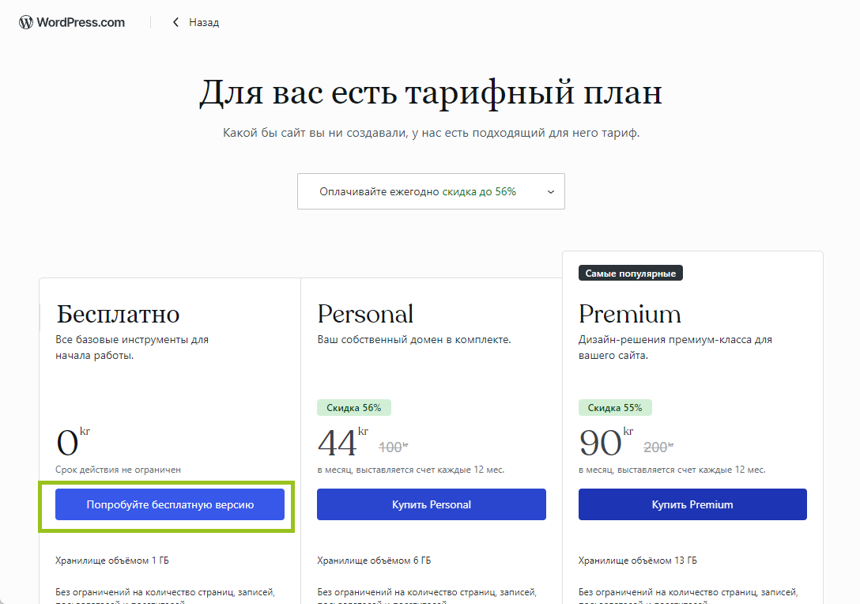The width and height of the screenshot is (860, 604).
Task: Click Хранилище объёмом 1 ГБ text
Action: coord(112,561)
